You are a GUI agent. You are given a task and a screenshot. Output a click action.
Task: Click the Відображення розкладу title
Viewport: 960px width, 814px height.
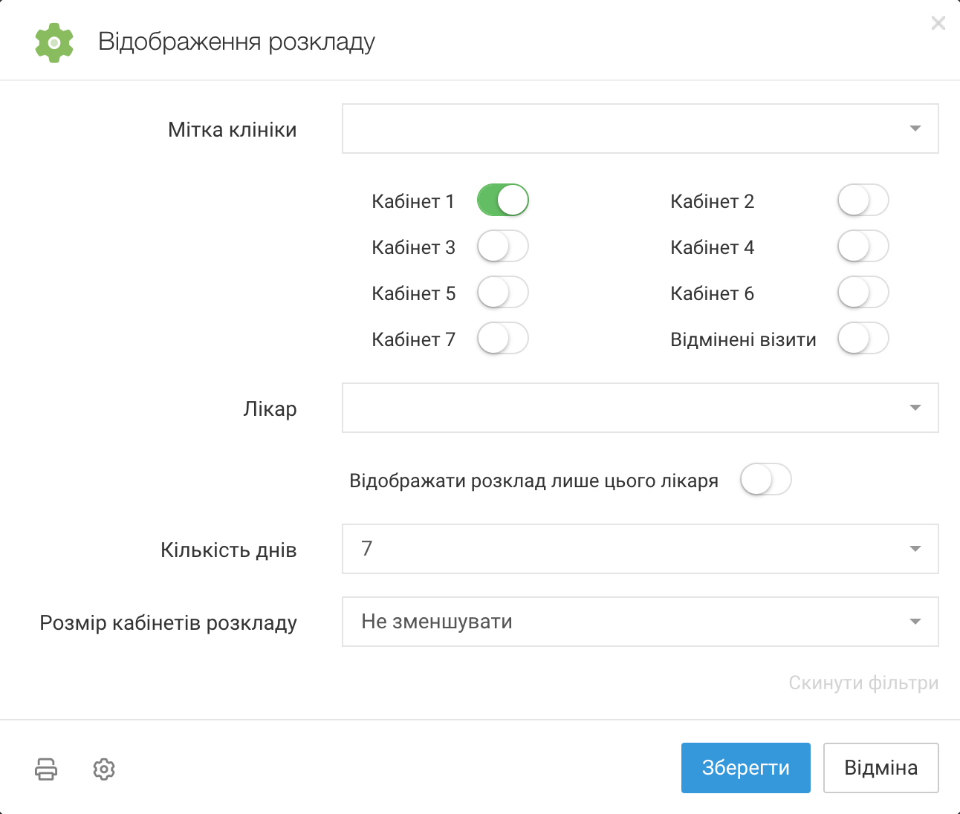(236, 42)
